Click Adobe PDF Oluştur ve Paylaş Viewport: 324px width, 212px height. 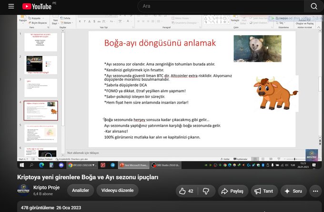(304, 22)
